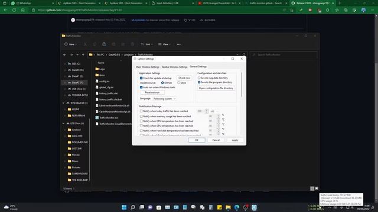The height and width of the screenshot is (212, 378).
Task: Select SSD (C:) drive in navigation pane
Action: [76, 64]
